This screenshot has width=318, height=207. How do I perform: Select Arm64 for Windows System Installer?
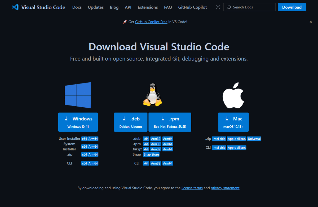[x=93, y=147]
